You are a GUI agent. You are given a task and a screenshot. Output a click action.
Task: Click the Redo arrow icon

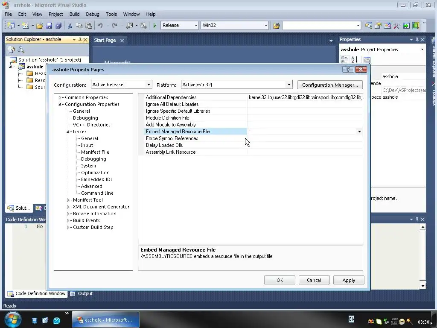pyautogui.click(x=114, y=26)
